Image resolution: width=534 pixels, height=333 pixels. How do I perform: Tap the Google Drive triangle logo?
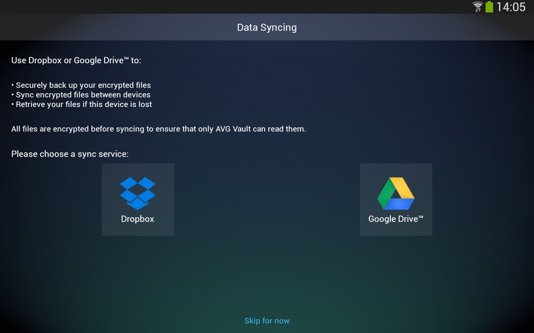click(395, 193)
